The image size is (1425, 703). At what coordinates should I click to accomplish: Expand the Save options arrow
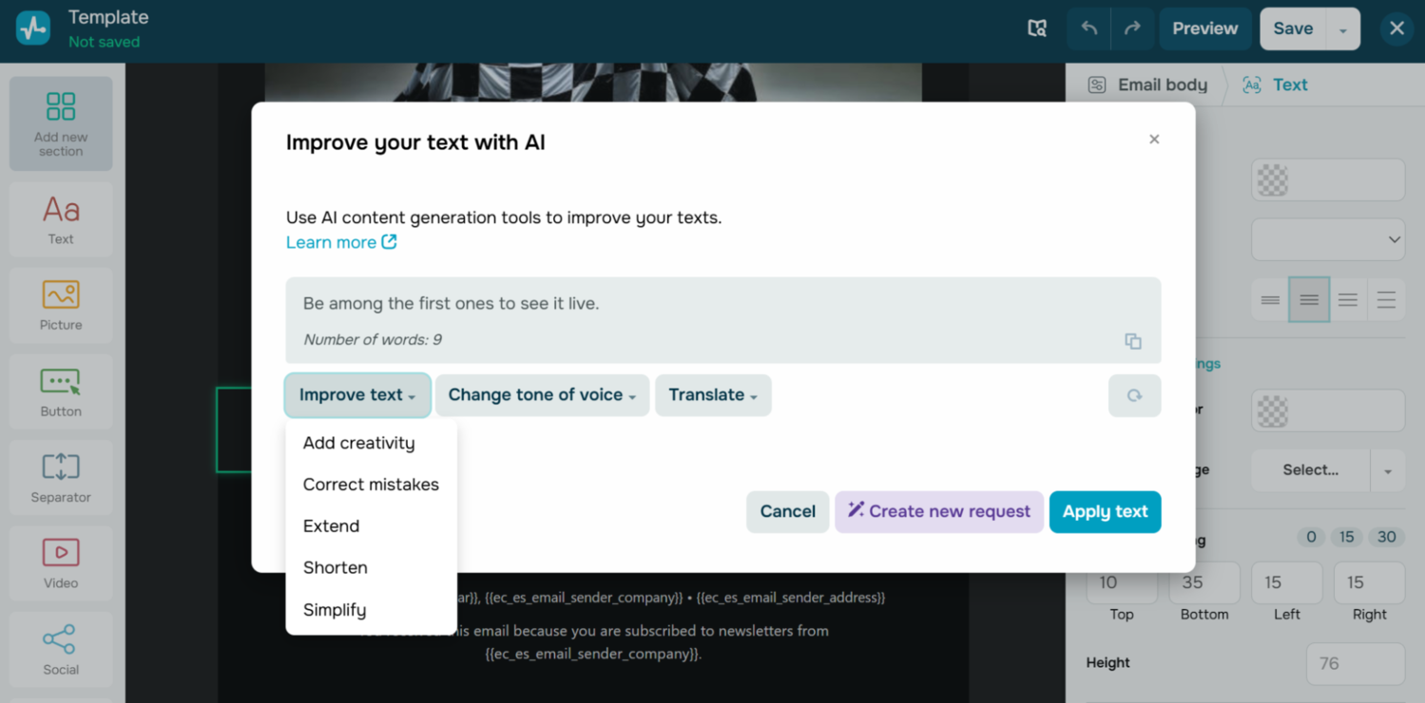pyautogui.click(x=1343, y=28)
